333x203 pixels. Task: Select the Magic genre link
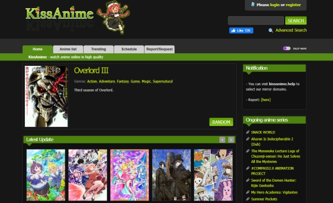[146, 81]
